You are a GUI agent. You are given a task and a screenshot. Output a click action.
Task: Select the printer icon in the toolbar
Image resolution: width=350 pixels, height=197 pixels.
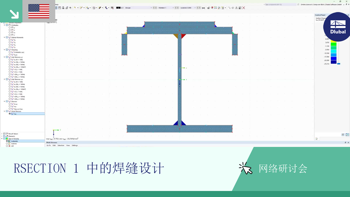(x=63, y=8)
